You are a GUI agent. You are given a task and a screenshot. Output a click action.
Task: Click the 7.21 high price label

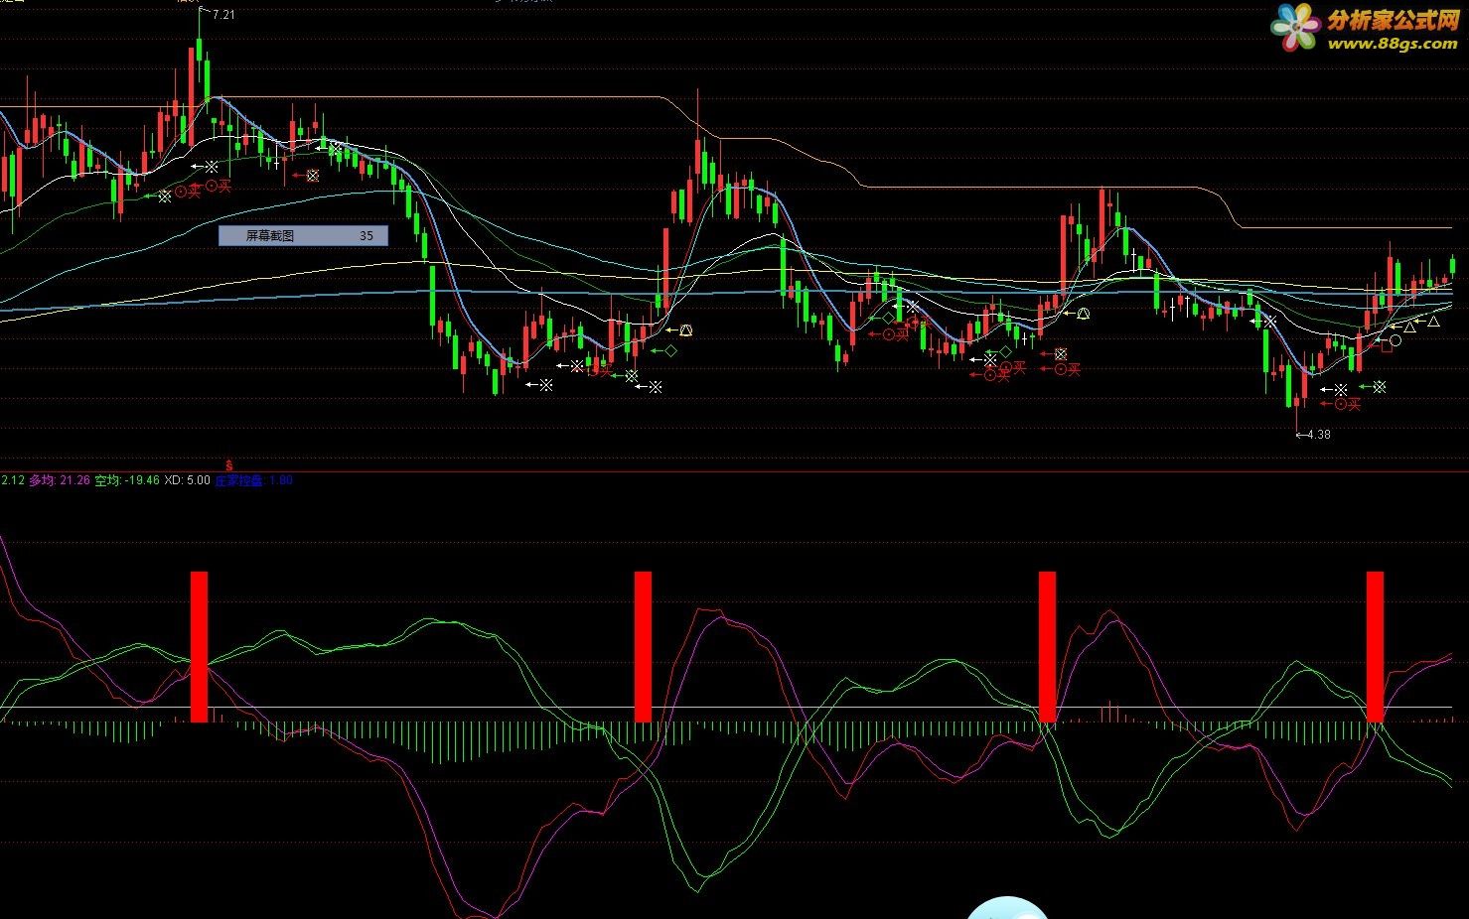pos(224,15)
